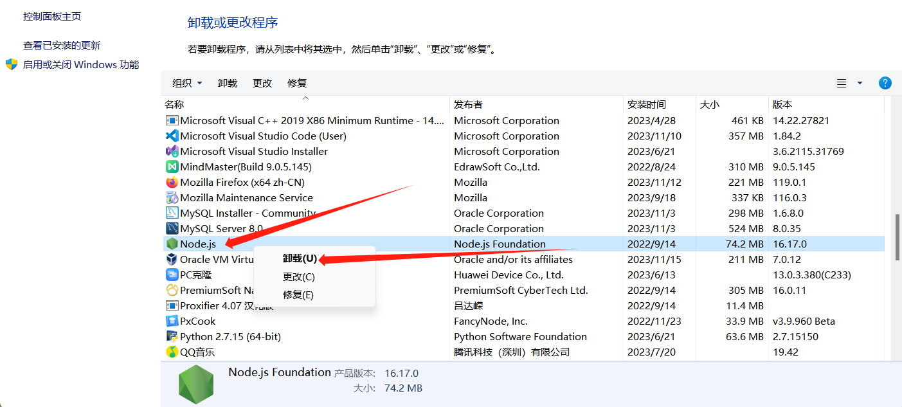
Task: Click the 更改视图 list view icon
Action: (x=842, y=83)
